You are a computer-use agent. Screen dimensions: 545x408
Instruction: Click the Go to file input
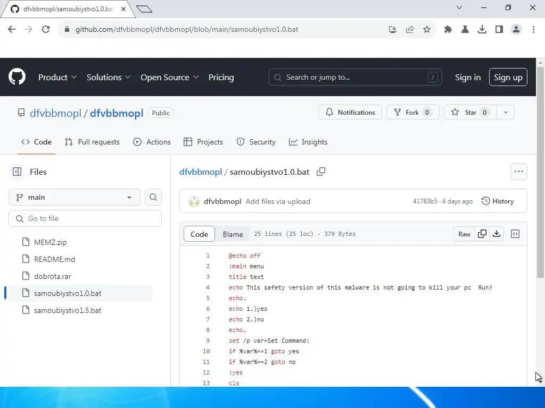pos(85,218)
